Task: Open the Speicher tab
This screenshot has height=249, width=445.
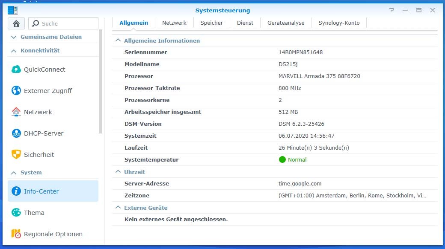Action: [212, 23]
